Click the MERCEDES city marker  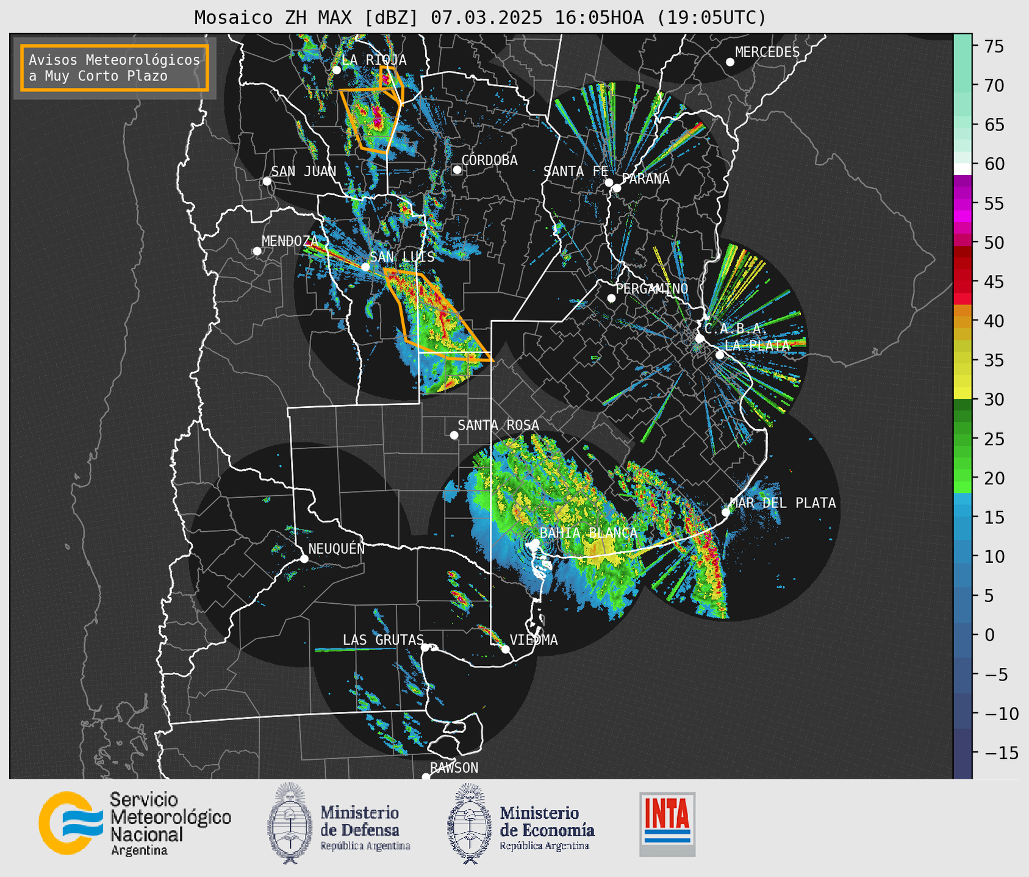[x=730, y=62]
